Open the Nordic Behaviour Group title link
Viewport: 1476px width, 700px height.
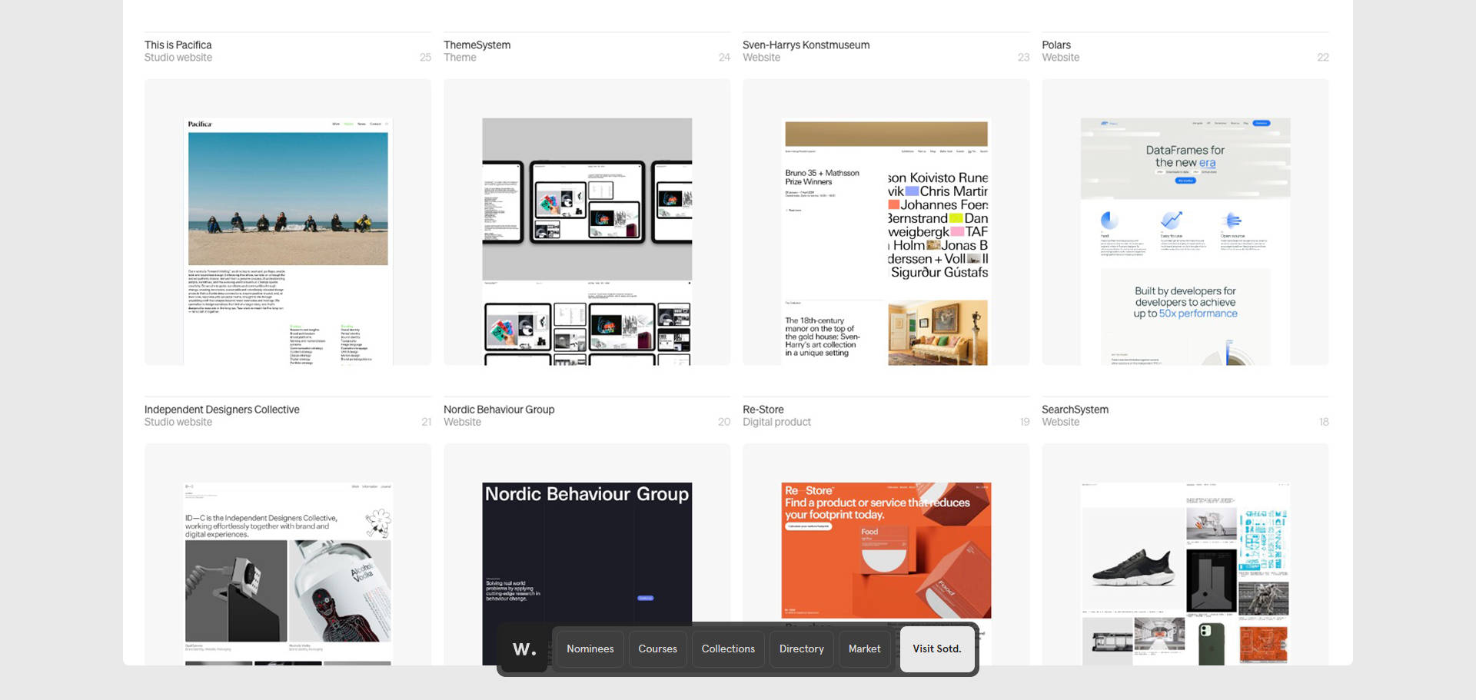tap(499, 410)
